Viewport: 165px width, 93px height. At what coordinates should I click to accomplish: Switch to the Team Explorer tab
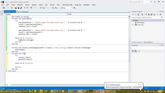[x=148, y=42]
